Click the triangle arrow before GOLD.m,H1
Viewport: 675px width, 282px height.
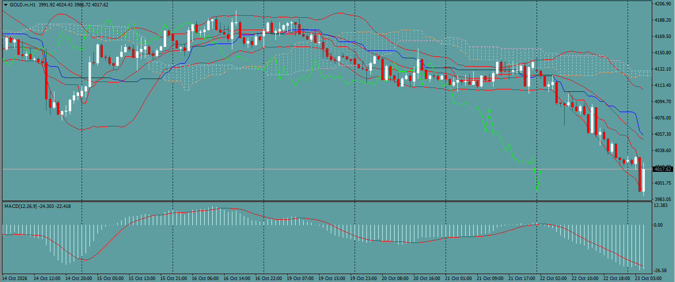pos(5,4)
